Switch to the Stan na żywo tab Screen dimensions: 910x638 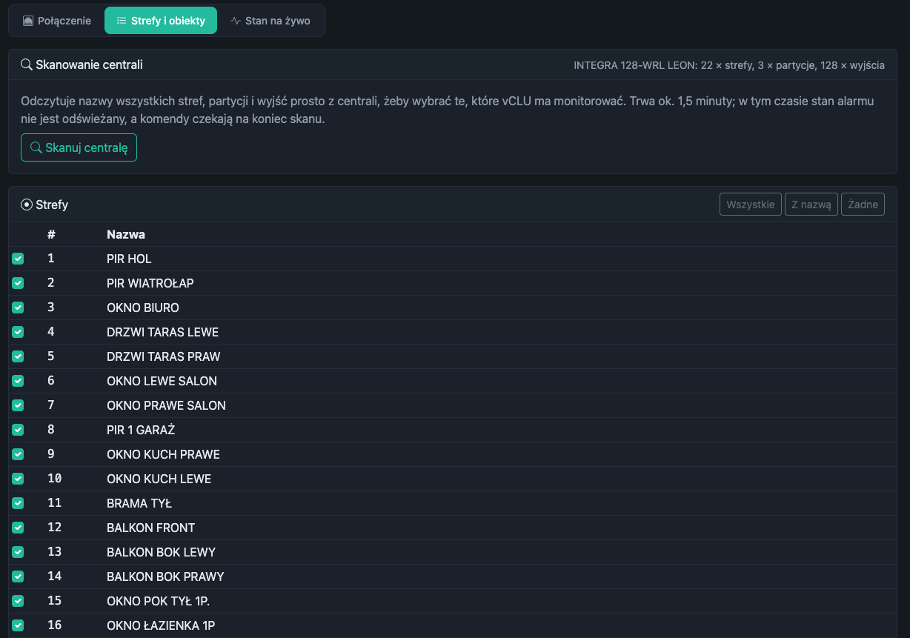pos(270,21)
